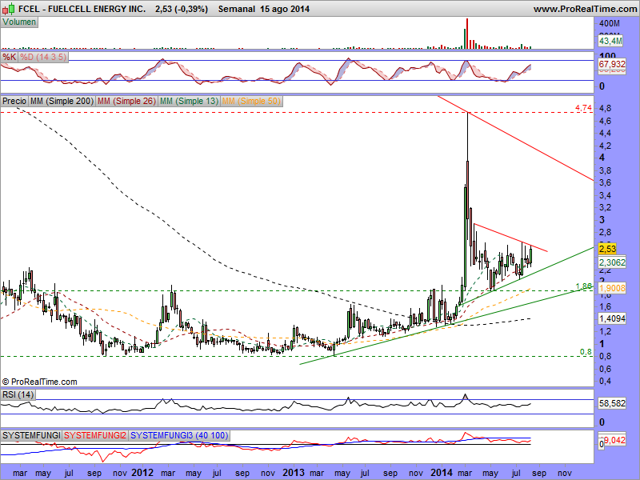Click the 400M volume axis label
The height and width of the screenshot is (480, 640).
pos(610,24)
